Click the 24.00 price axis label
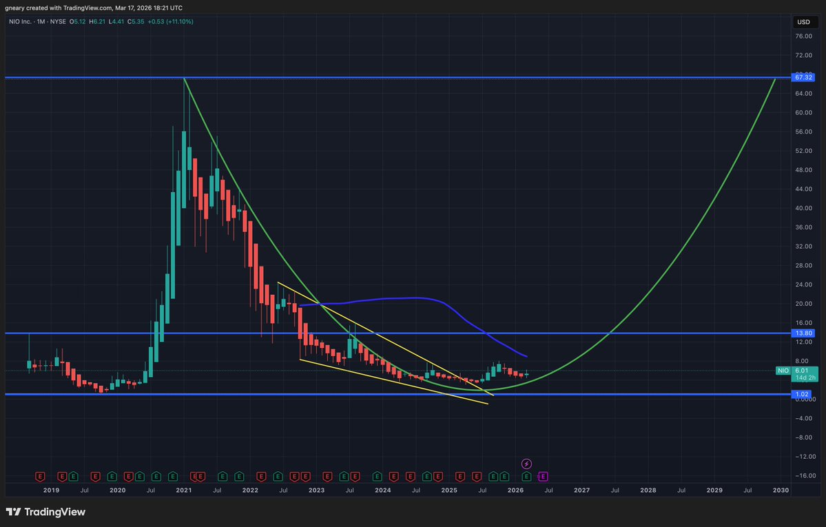Image resolution: width=826 pixels, height=527 pixels. tap(803, 285)
